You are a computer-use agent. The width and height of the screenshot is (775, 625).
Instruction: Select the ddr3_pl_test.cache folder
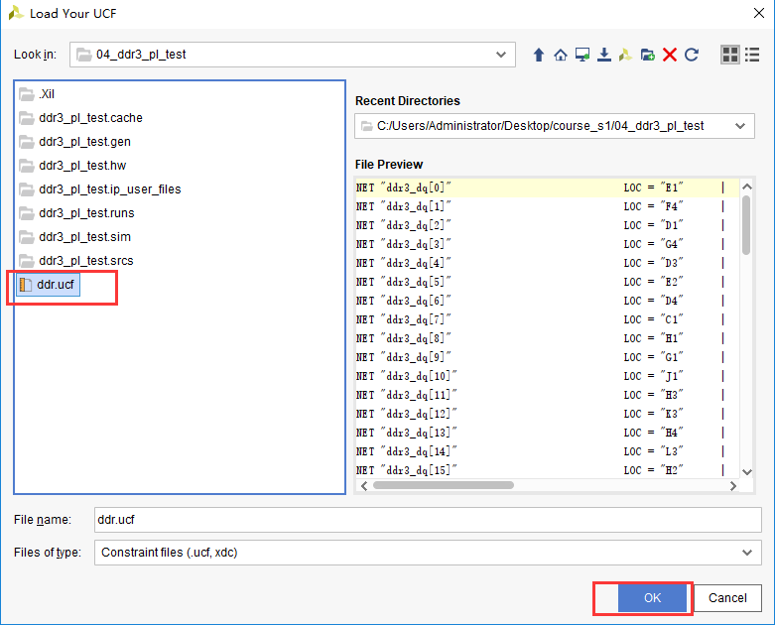point(80,118)
